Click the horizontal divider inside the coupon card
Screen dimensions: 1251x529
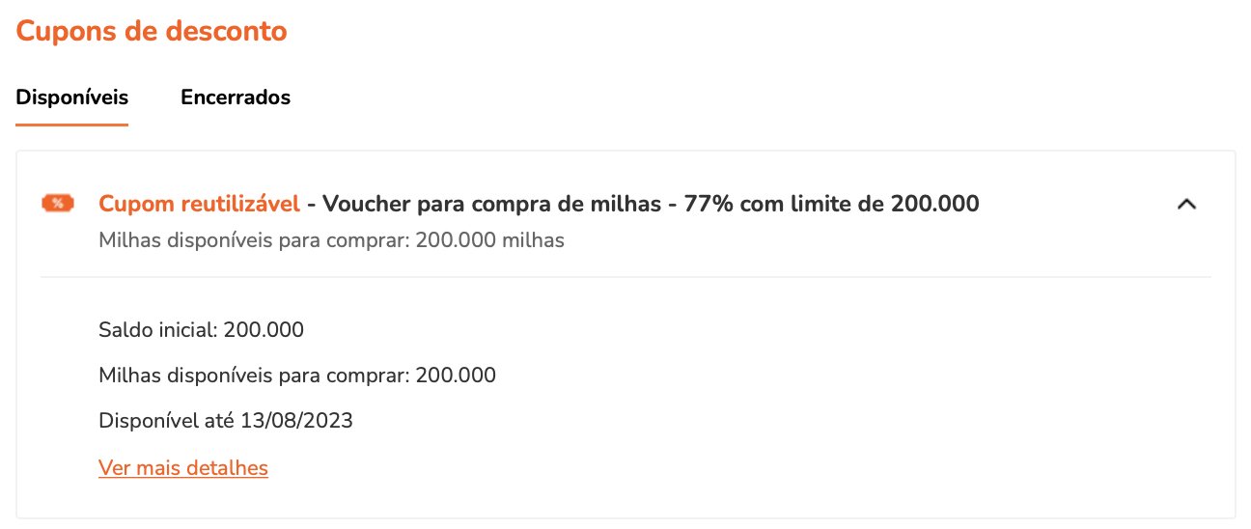(x=625, y=277)
